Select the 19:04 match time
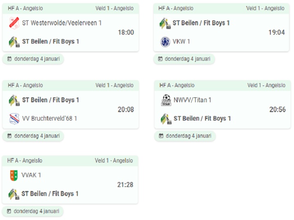Image resolution: width=294 pixels, height=220 pixels. click(276, 32)
